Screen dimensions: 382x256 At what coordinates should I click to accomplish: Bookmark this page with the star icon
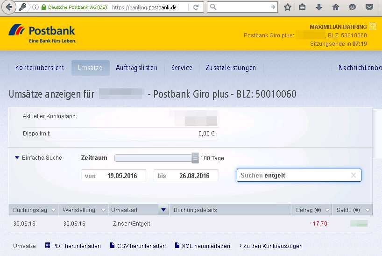(288, 7)
